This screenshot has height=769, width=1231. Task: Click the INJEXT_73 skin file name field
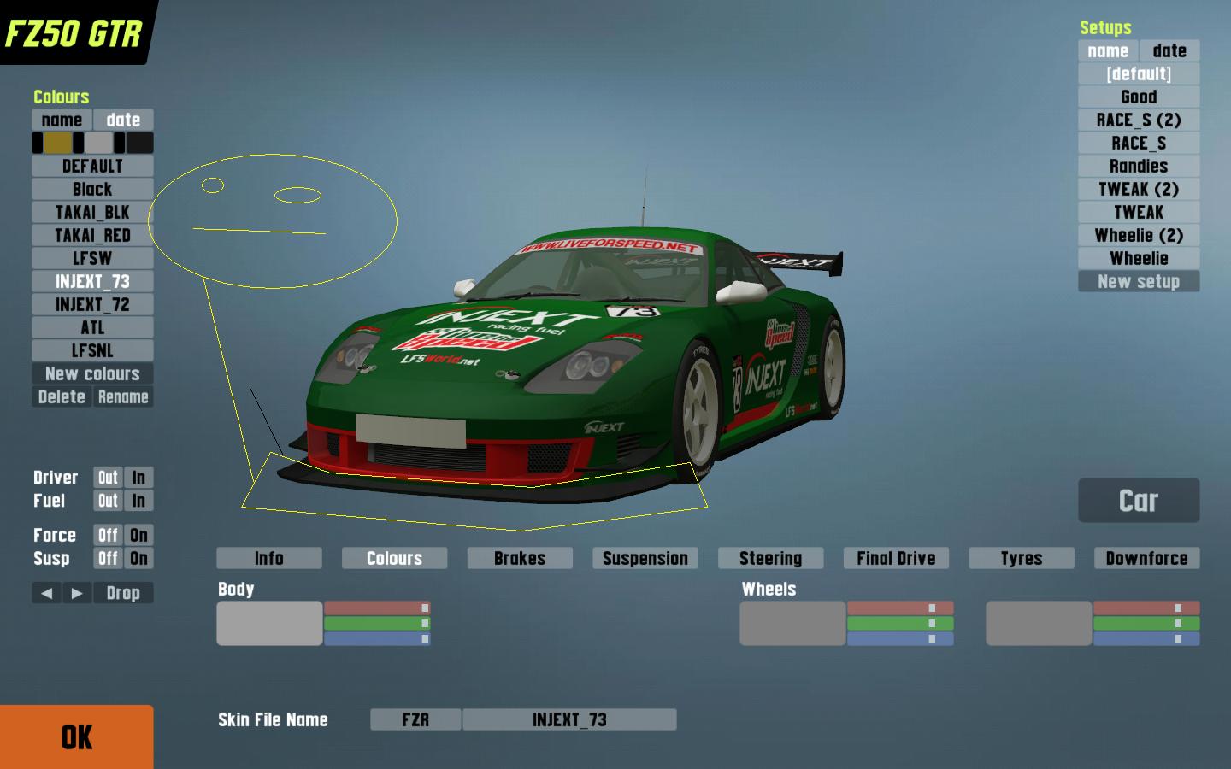pos(569,719)
